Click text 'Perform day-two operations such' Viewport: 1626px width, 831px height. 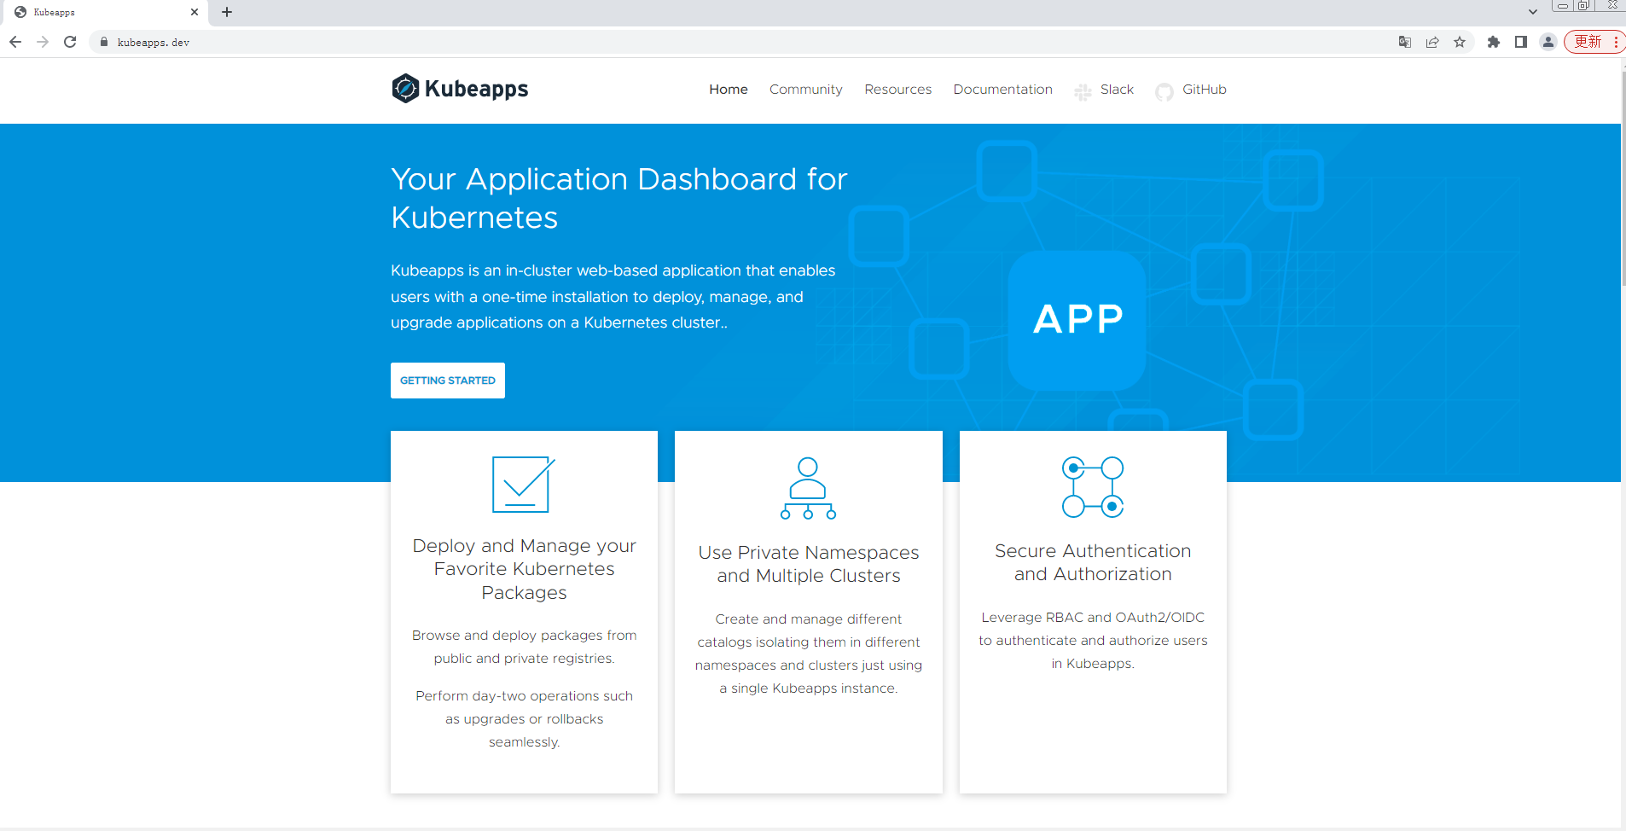524,696
